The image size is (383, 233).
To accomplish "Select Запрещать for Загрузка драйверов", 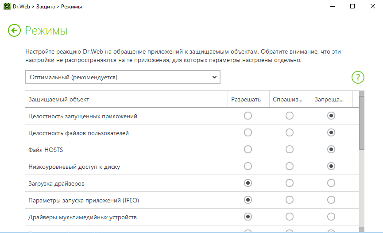I will coord(331,183).
